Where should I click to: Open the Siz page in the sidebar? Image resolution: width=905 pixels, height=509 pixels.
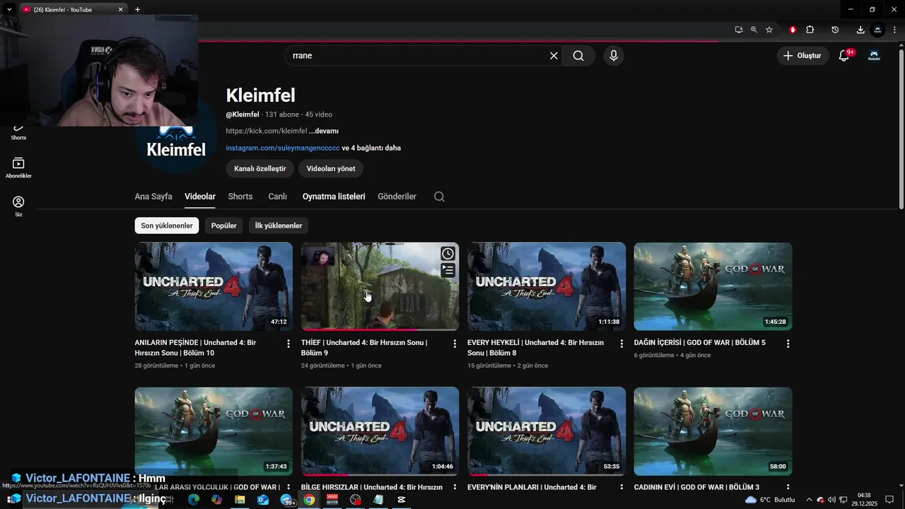click(x=18, y=206)
